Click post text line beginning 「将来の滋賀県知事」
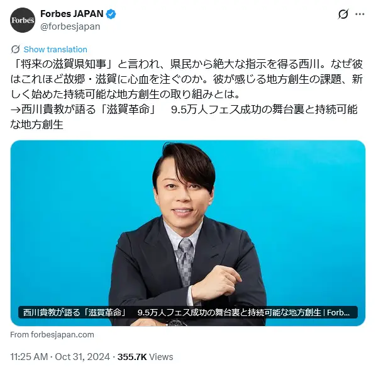Image resolution: width=376 pixels, height=372 pixels. [x=187, y=64]
